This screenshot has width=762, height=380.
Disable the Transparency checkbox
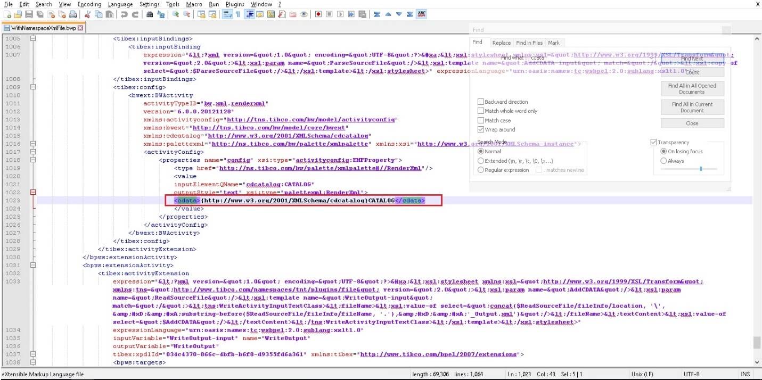coord(653,142)
